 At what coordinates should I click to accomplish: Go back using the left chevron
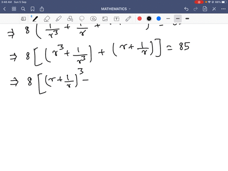[x=4, y=9]
